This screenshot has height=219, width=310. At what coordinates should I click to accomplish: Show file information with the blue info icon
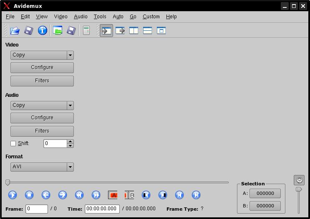coord(43,30)
